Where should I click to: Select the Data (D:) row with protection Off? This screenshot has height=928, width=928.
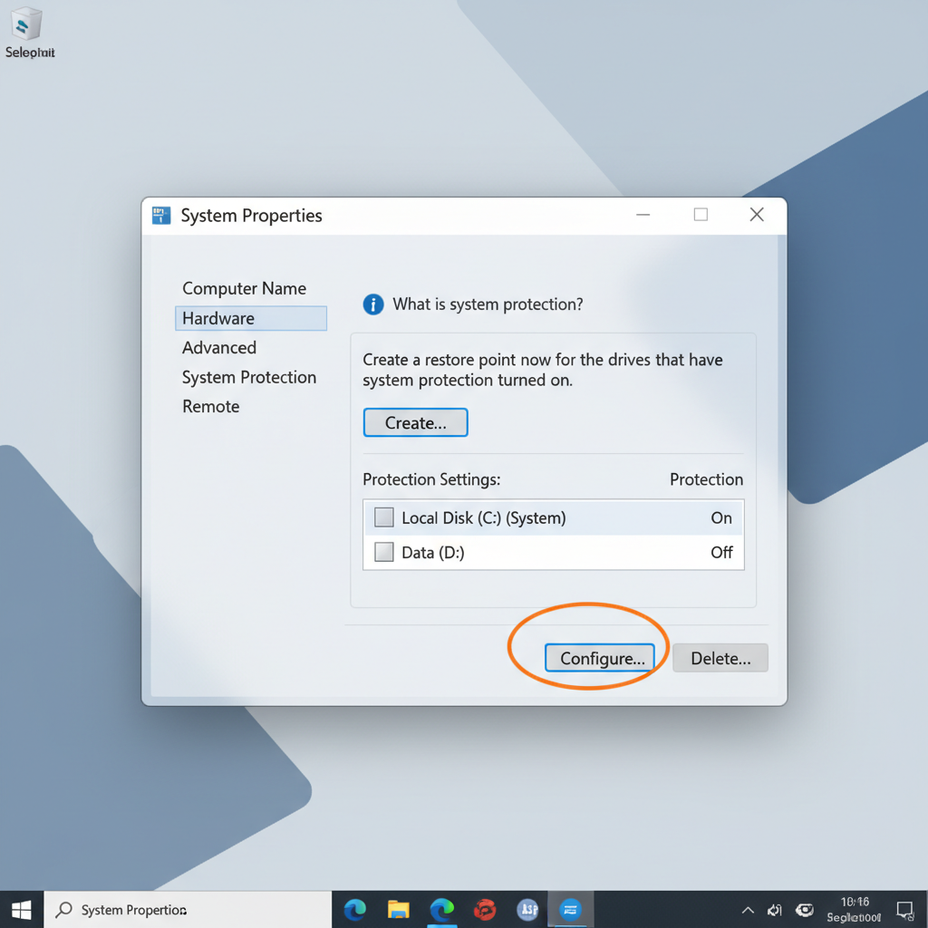(x=553, y=552)
